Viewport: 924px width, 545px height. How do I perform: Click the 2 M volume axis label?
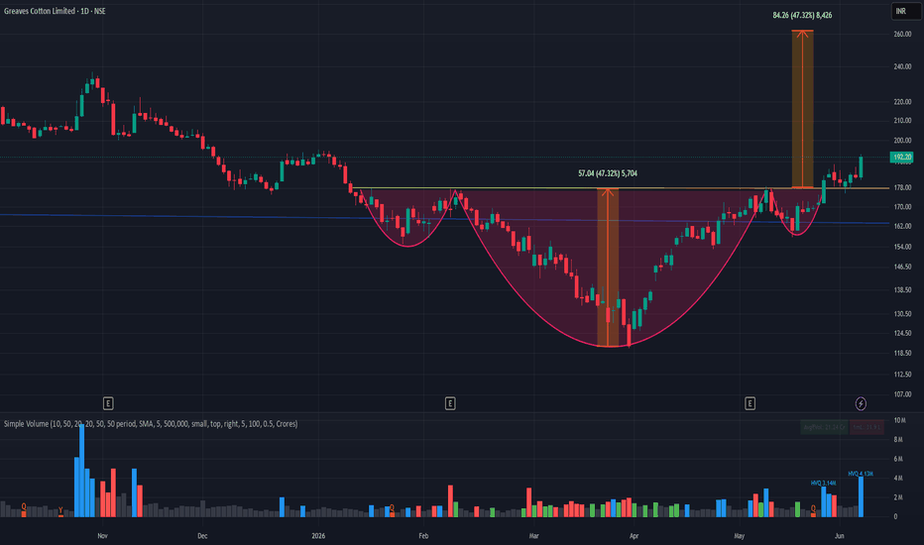[x=898, y=497]
